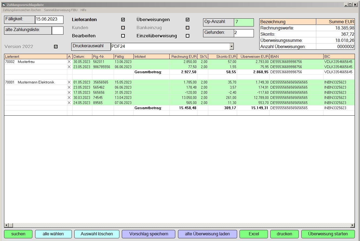Click the suchen button
The image size is (360, 241).
pyautogui.click(x=18, y=234)
